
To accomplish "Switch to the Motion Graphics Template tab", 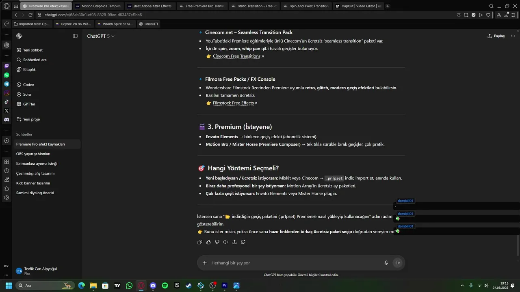I will click(x=98, y=6).
